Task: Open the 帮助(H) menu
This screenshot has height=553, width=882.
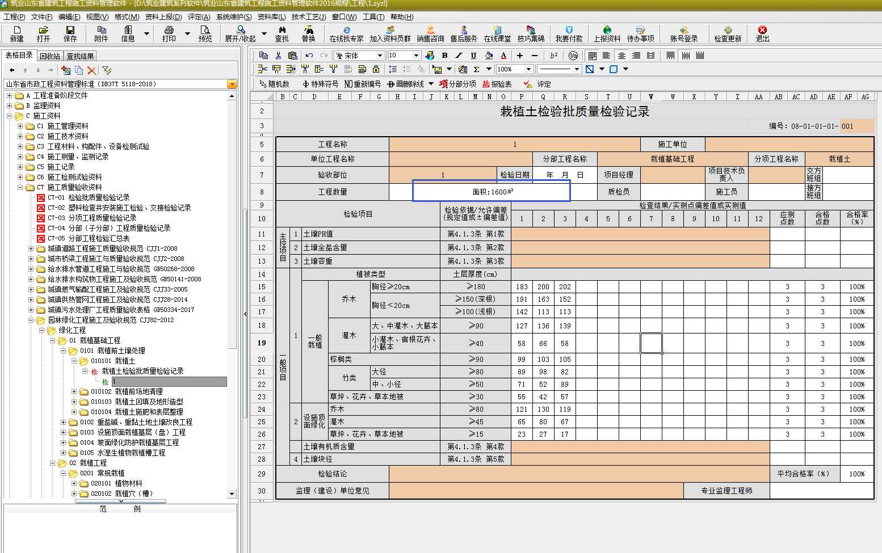Action: (x=402, y=17)
